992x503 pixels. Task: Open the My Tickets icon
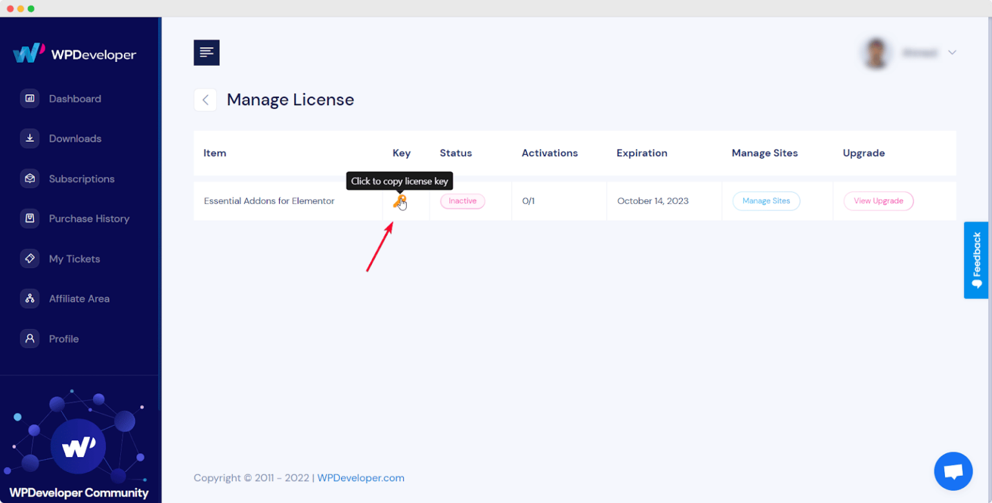click(x=30, y=259)
